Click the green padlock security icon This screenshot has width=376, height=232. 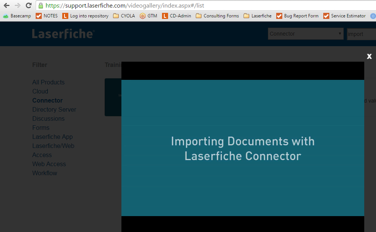point(41,6)
